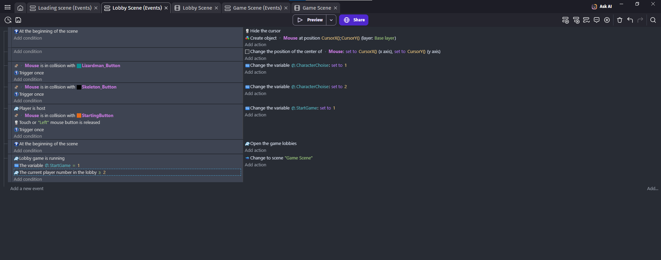Go to the home page tab
This screenshot has height=260, width=661.
point(20,8)
